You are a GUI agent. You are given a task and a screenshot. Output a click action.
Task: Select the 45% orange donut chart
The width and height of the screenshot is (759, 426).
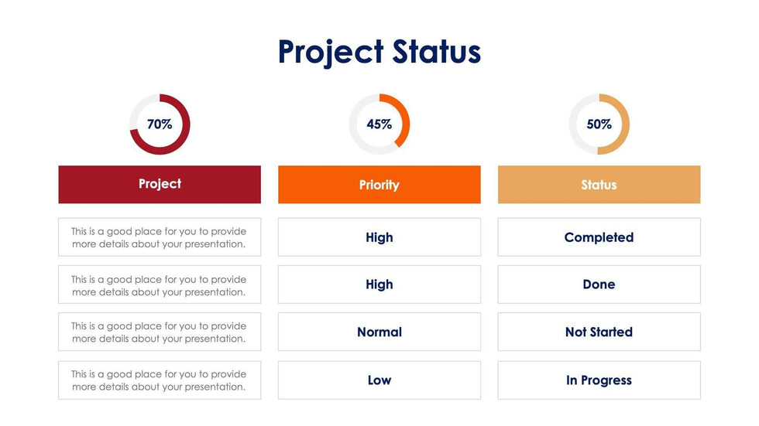379,124
